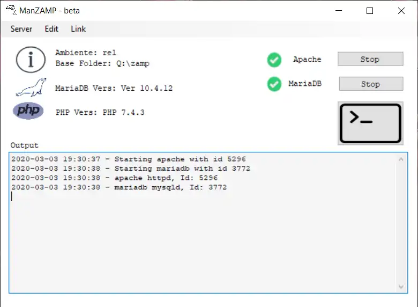Stop the MariaDB server
418x307 pixels.
click(x=371, y=84)
